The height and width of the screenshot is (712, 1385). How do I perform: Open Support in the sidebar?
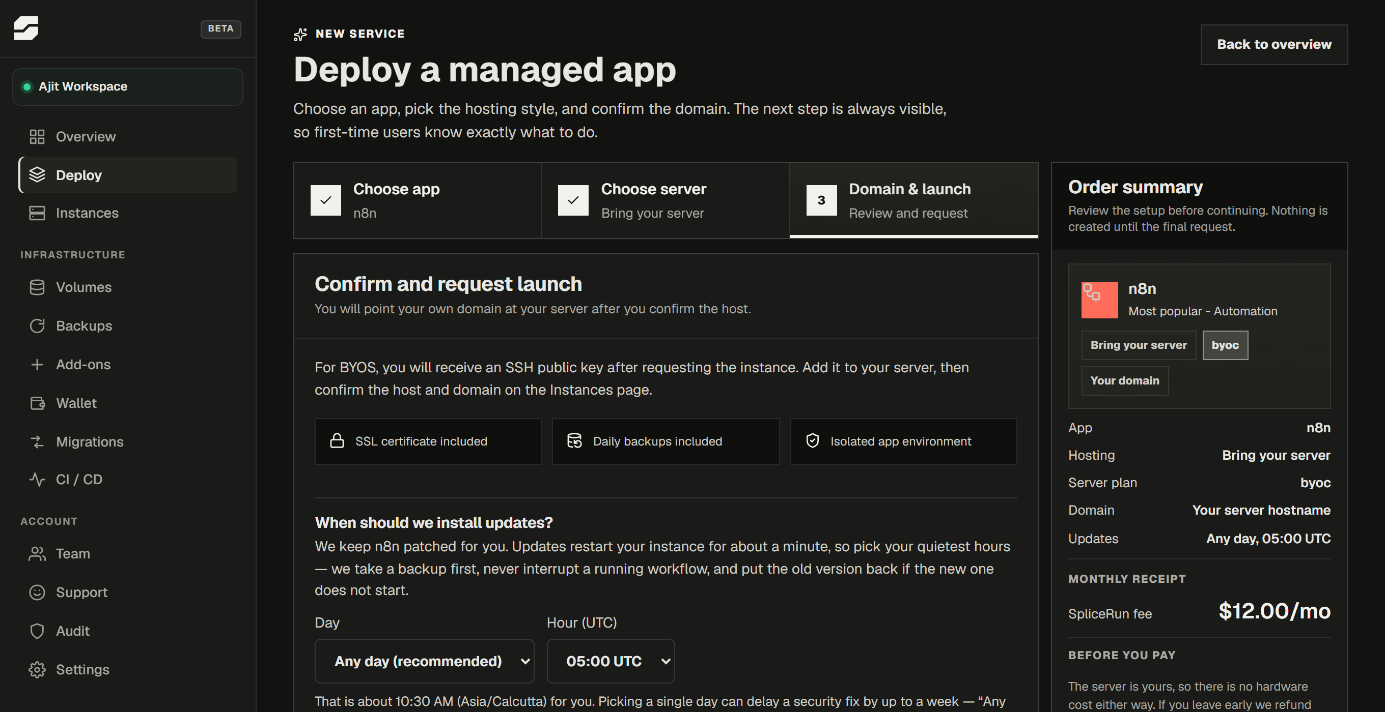[127, 592]
